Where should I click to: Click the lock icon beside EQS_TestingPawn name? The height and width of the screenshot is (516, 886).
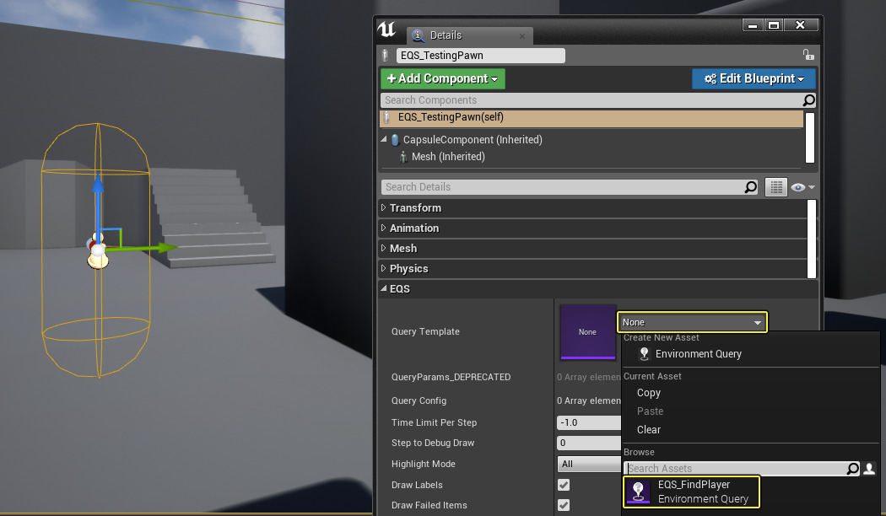coord(808,54)
